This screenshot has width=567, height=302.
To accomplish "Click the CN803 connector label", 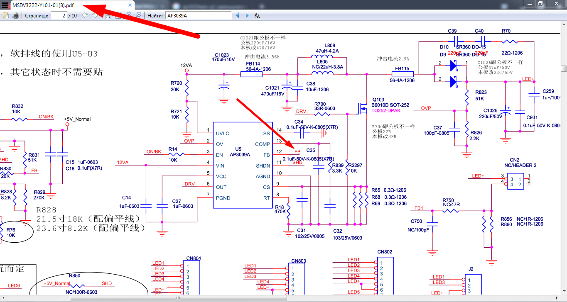I will pos(299,261).
